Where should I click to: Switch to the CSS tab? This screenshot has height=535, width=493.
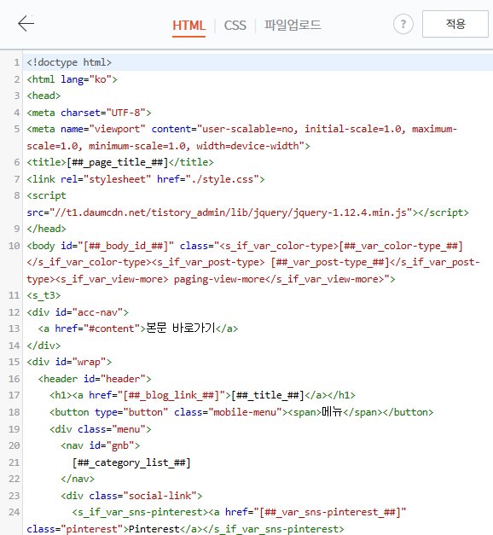pos(235,26)
